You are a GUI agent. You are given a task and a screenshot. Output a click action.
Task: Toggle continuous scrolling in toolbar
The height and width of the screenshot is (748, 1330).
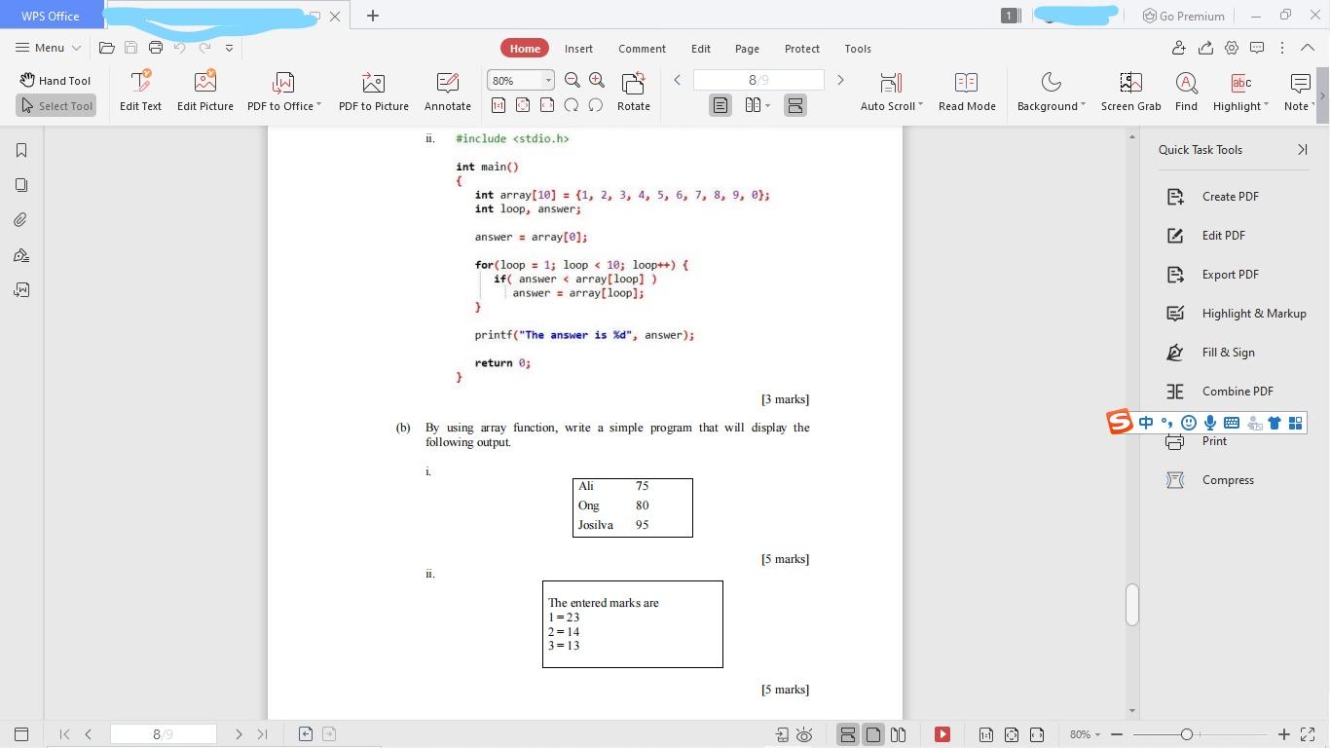794,105
